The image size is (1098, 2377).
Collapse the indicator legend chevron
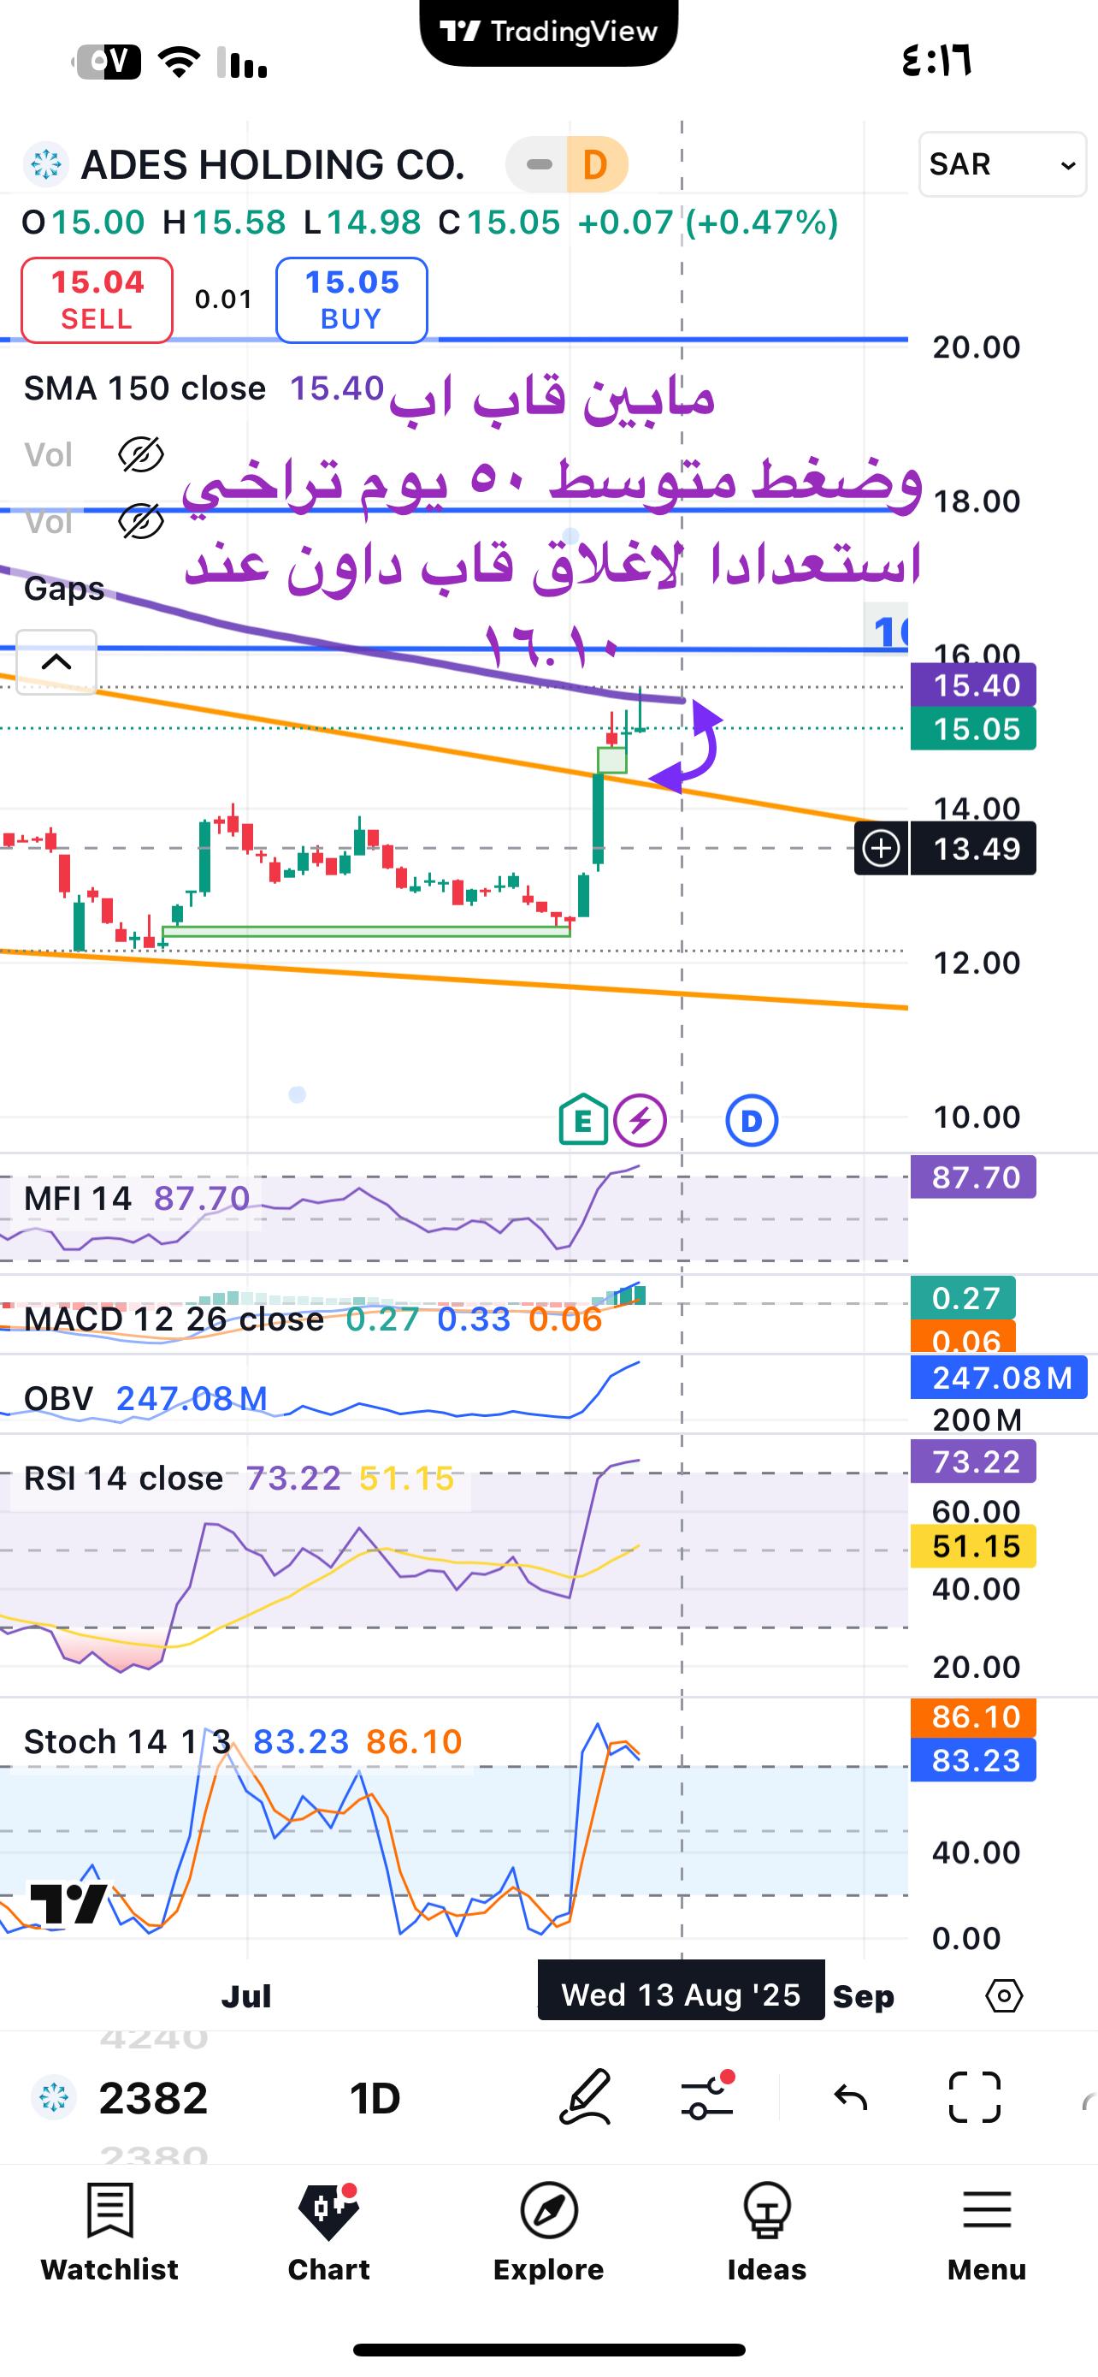56,661
